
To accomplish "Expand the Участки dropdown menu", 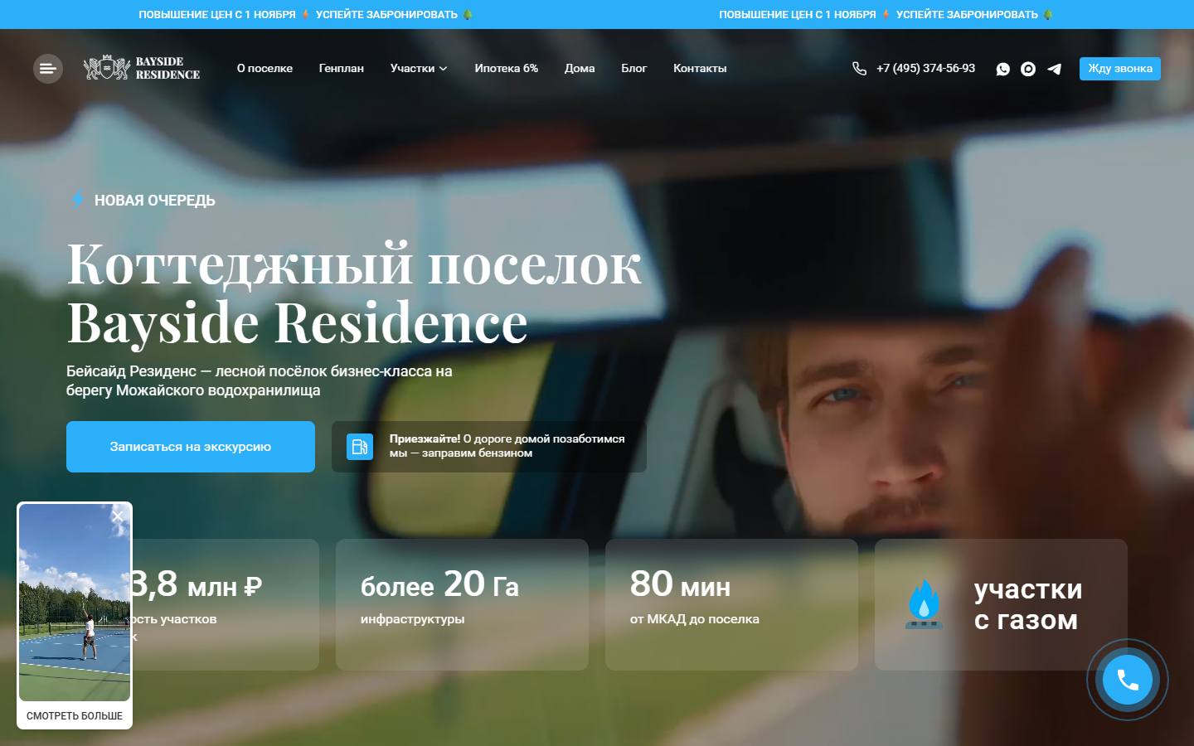I will [419, 69].
